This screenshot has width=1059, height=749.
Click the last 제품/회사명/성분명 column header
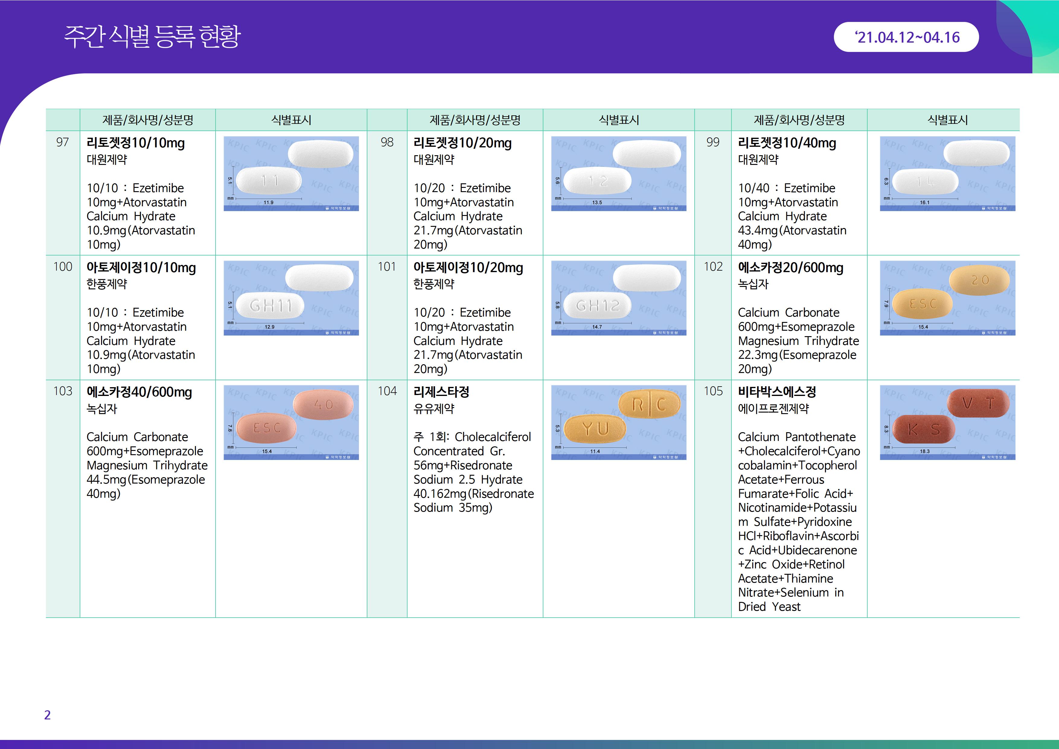click(x=799, y=120)
